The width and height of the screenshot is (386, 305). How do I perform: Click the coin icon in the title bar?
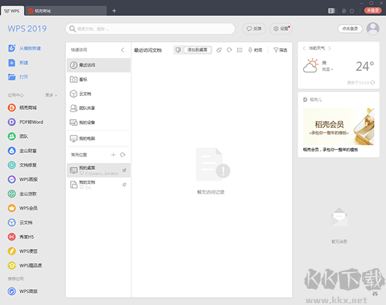[x=344, y=11]
